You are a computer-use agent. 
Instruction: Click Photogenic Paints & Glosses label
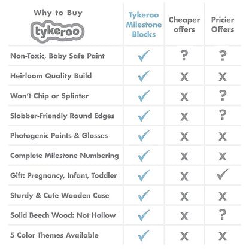pyautogui.click(x=59, y=136)
